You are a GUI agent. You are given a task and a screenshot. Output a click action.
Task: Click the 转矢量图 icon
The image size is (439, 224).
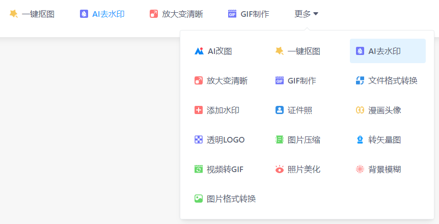tap(360, 139)
